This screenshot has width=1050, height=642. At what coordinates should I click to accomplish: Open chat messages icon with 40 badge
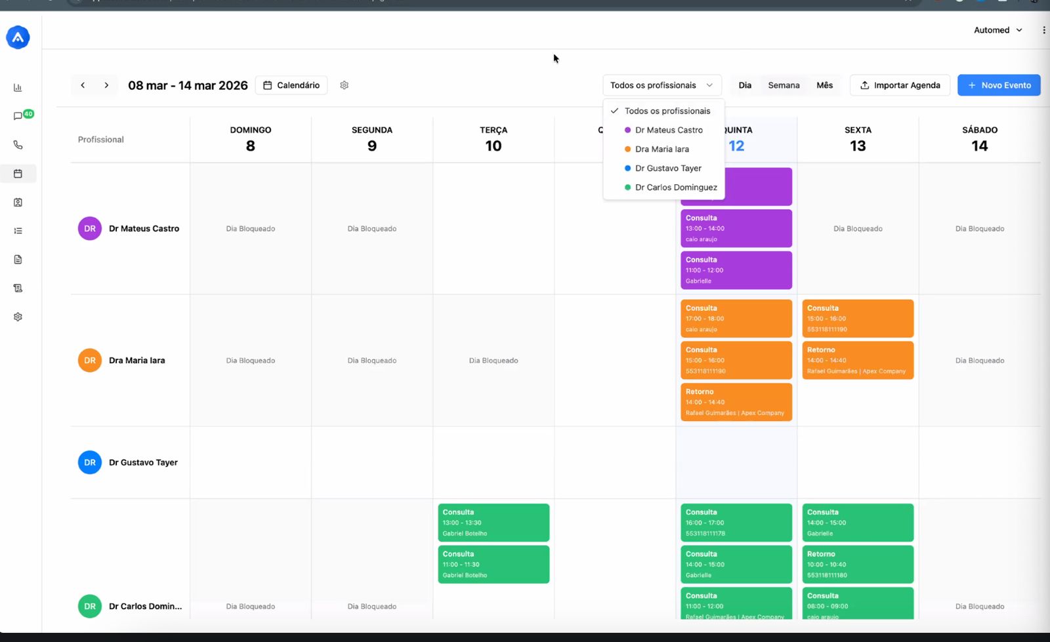tap(19, 116)
